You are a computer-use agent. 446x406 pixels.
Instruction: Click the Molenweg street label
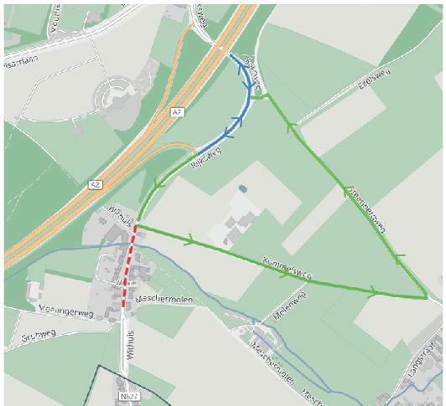pos(290,306)
